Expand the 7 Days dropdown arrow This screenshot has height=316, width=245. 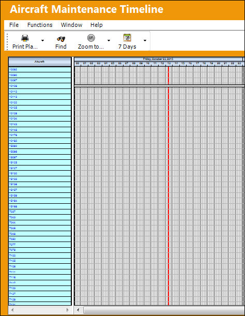click(x=145, y=41)
